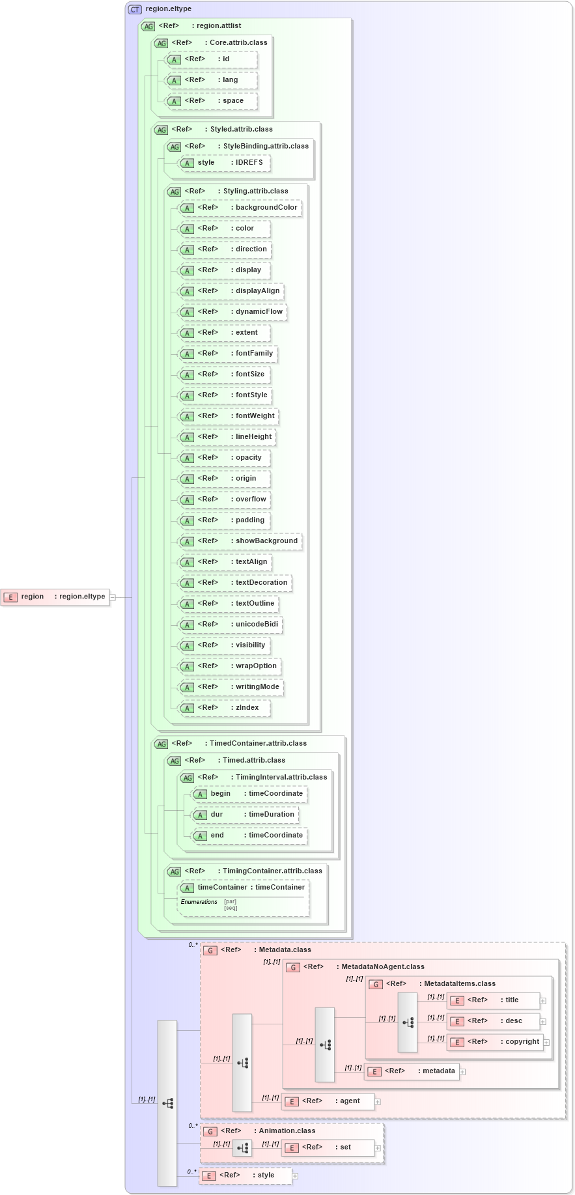Viewport: 575px width, 1195px height.
Task: Expand the metadata element reference
Action: pyautogui.click(x=462, y=1072)
